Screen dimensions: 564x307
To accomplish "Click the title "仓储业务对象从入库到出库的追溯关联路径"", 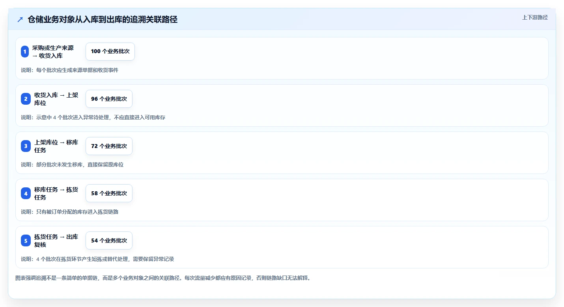I will pos(103,19).
